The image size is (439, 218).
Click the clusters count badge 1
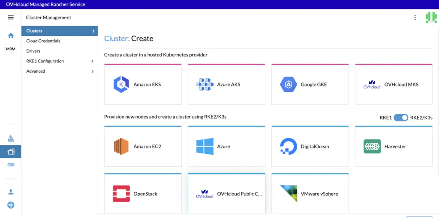[93, 31]
